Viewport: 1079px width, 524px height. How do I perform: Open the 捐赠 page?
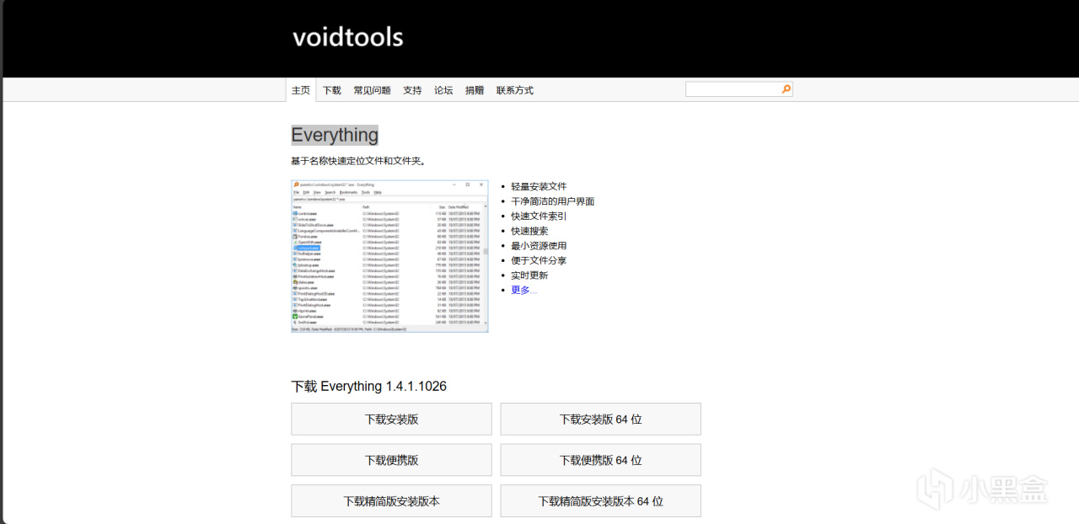click(x=475, y=90)
